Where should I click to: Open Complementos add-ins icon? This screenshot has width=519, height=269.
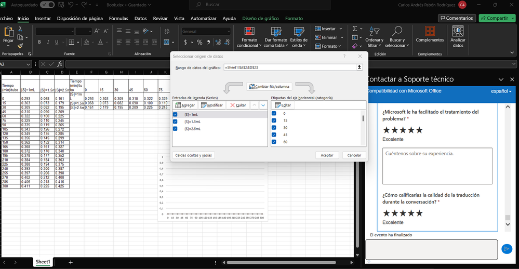tap(430, 32)
